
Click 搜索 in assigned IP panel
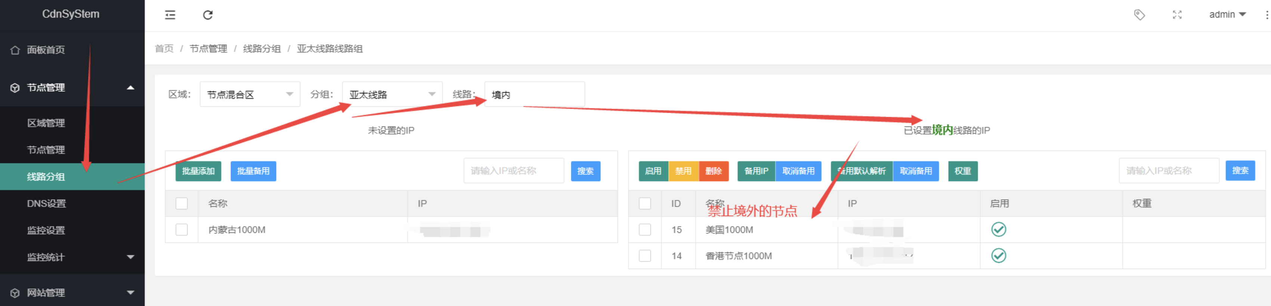click(1240, 171)
